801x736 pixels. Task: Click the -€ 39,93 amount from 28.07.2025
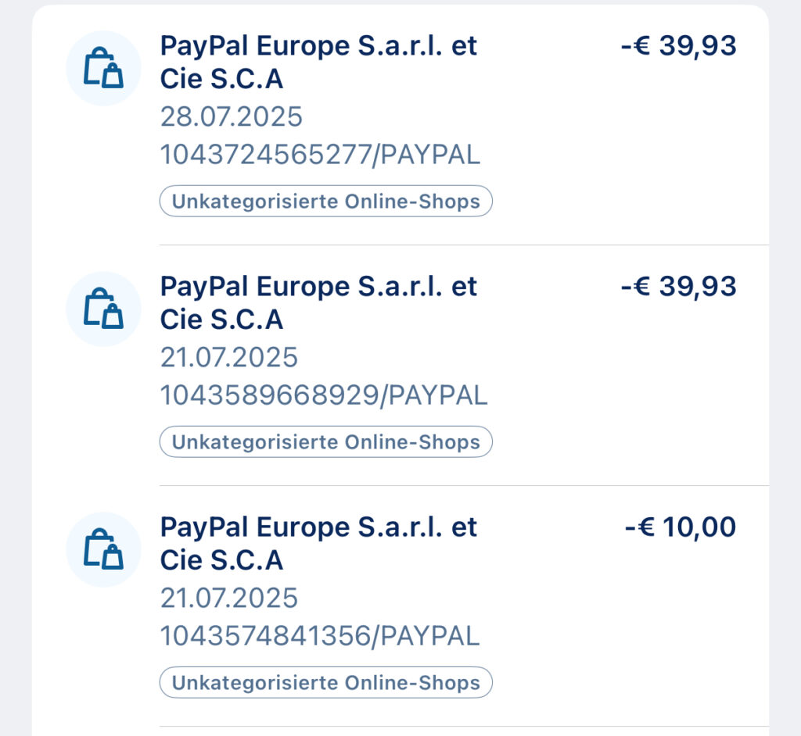click(x=678, y=46)
